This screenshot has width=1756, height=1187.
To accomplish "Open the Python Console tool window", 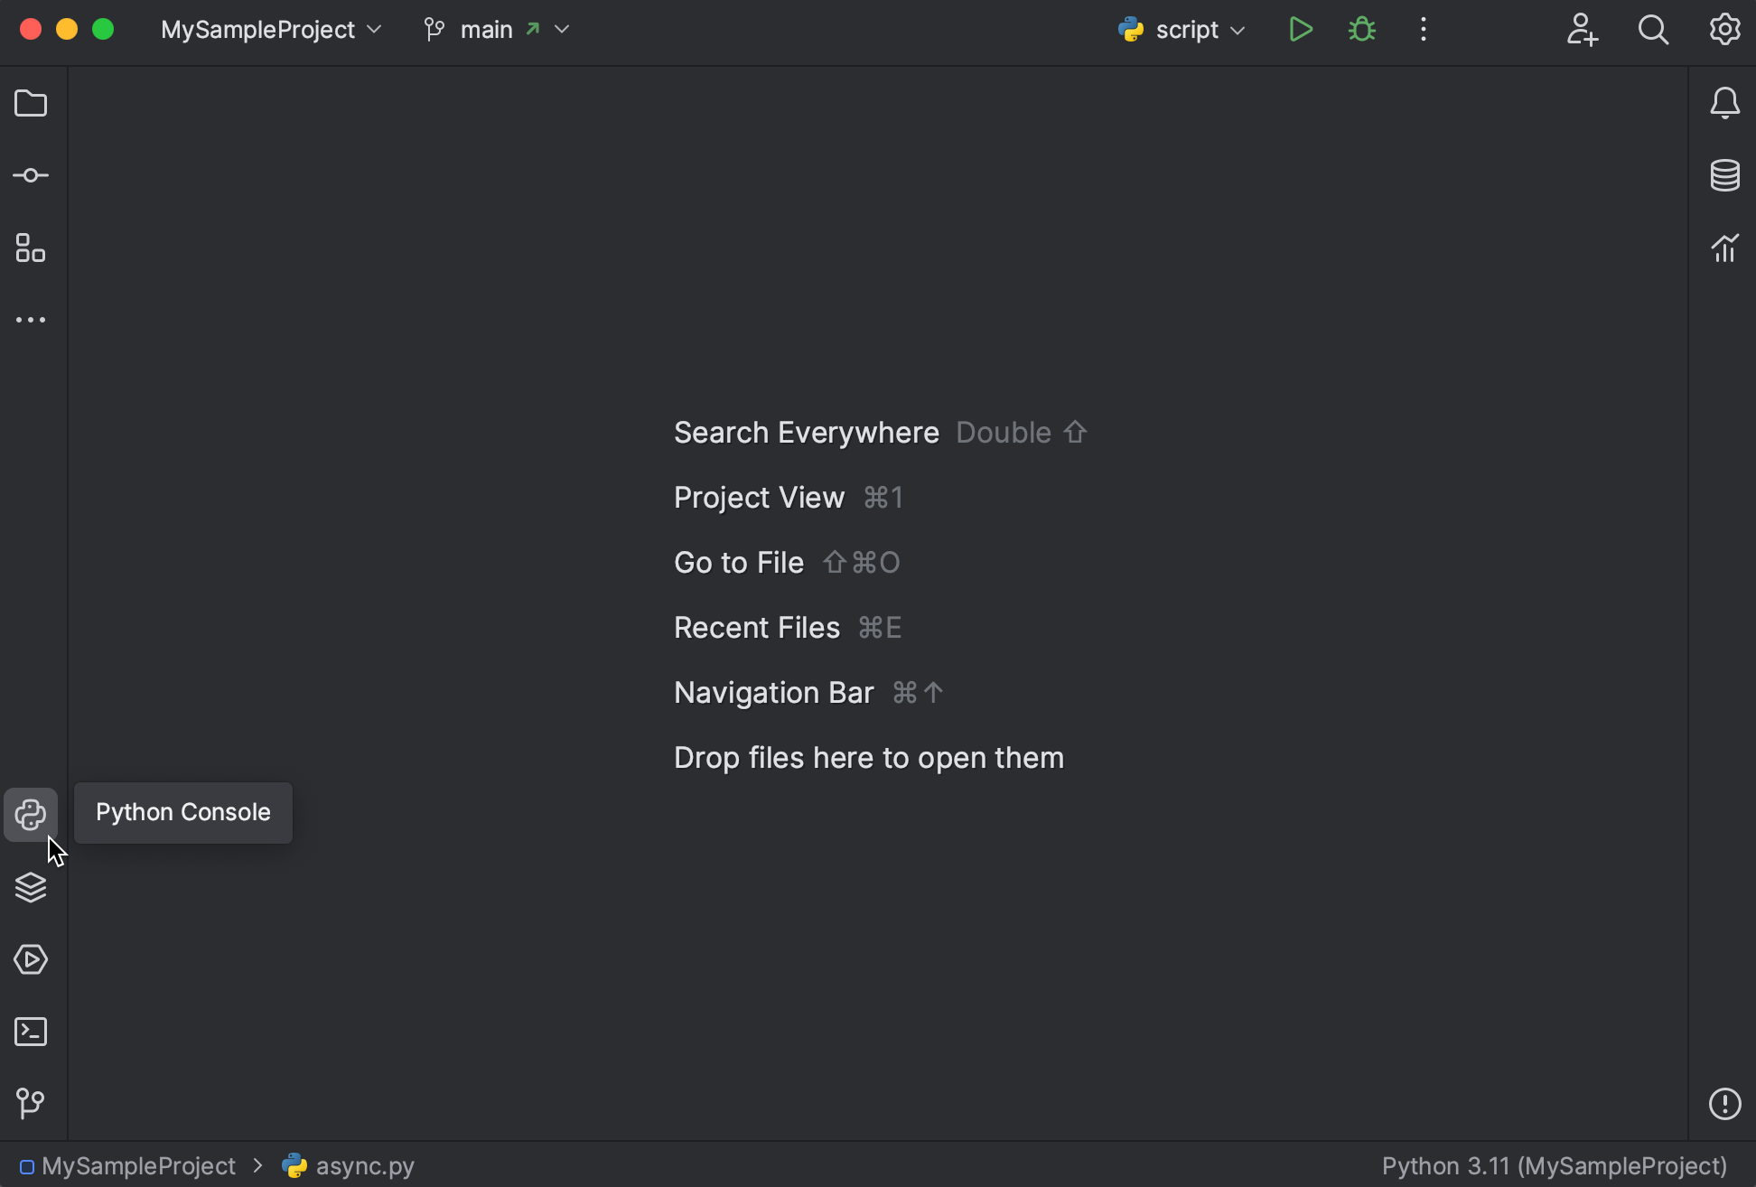I will click(31, 814).
